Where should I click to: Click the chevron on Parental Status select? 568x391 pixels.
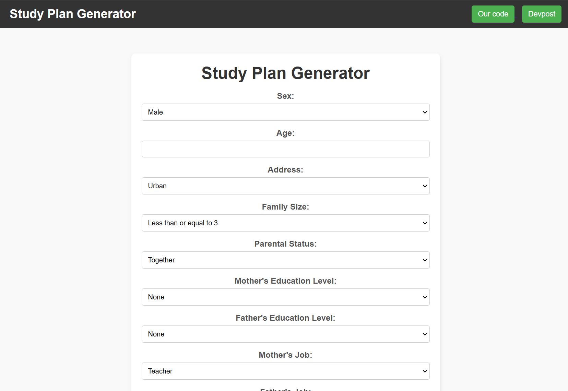coord(425,260)
